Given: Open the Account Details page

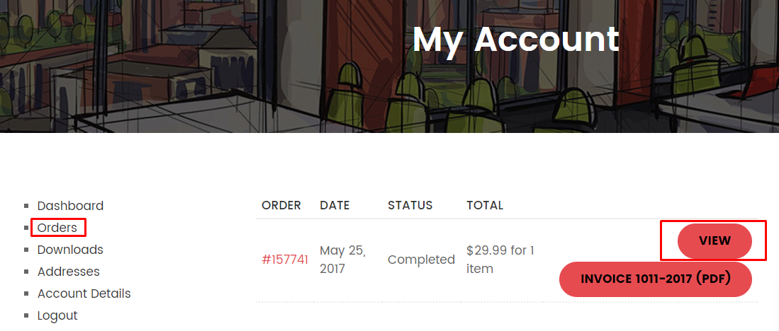Looking at the screenshot, I should [x=84, y=294].
